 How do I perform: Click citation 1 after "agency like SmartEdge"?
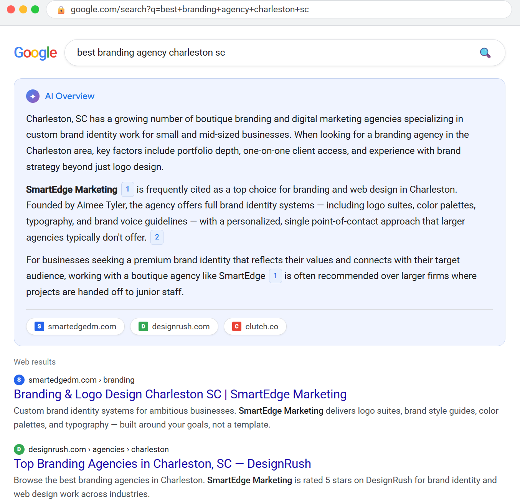pyautogui.click(x=276, y=276)
